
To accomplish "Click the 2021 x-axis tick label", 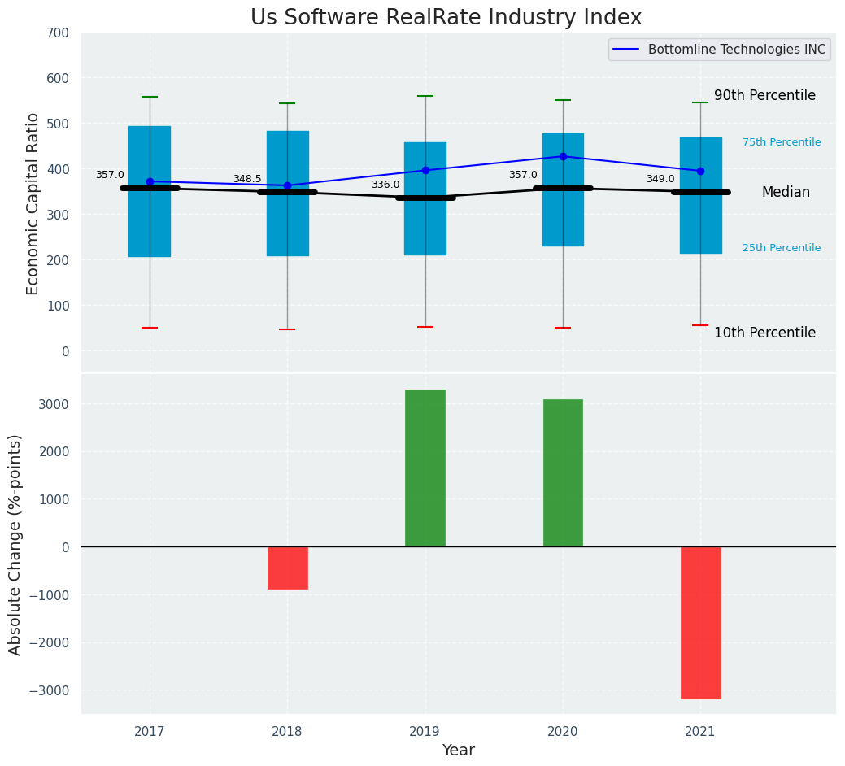I will tap(700, 732).
